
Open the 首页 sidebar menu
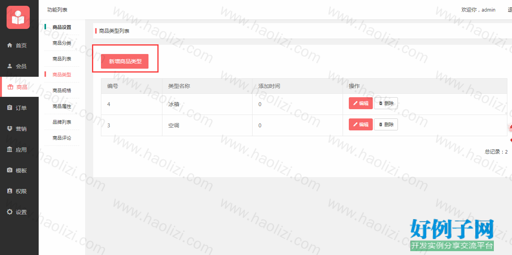[x=19, y=45]
